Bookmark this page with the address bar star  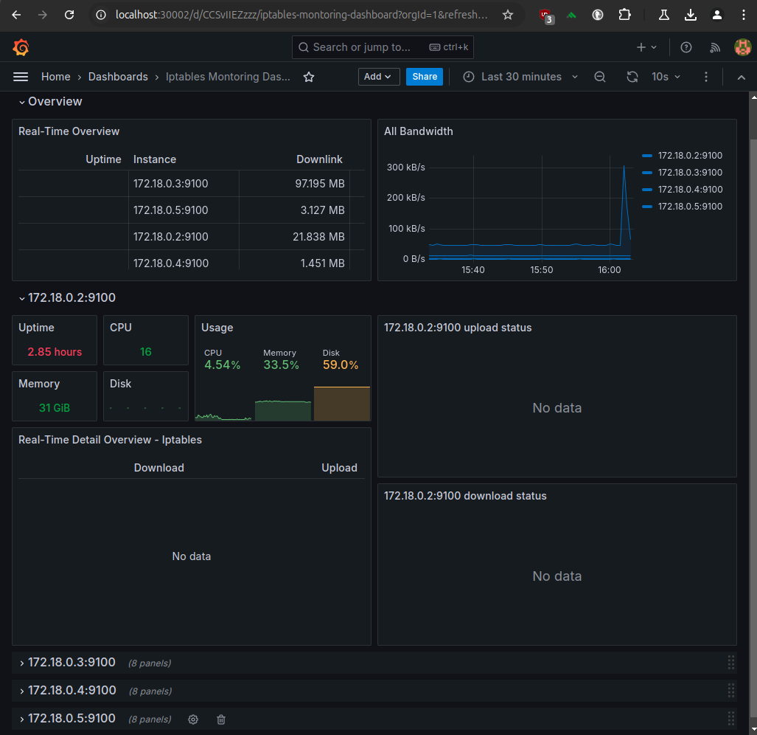coord(507,15)
